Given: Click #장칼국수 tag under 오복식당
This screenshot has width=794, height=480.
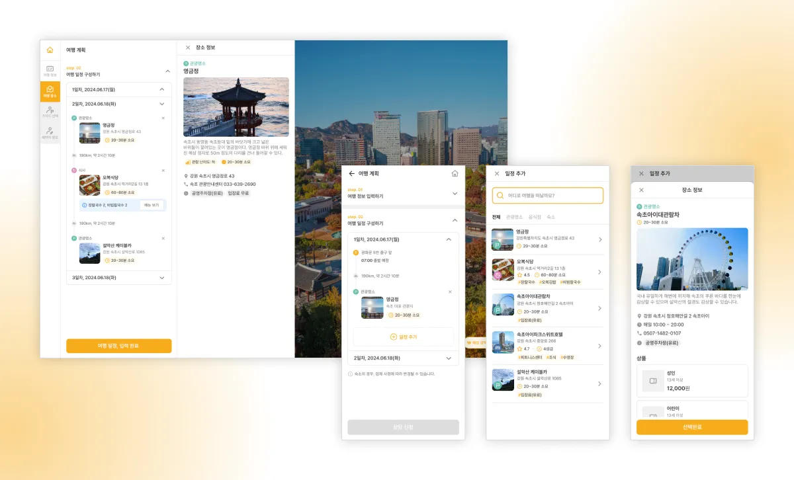Looking at the screenshot, I should tap(527, 282).
